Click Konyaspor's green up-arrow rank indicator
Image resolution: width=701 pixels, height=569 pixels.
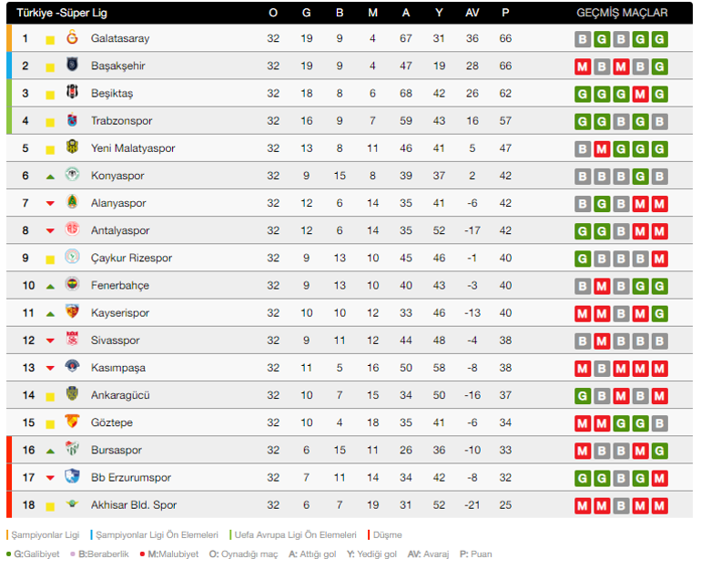(51, 177)
